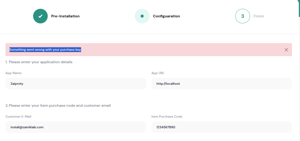
Task: Click the application details section heading
Action: [39, 62]
